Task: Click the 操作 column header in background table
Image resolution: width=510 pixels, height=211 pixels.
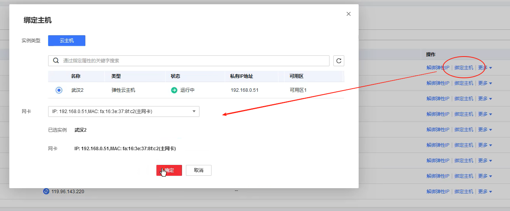Action: click(431, 55)
